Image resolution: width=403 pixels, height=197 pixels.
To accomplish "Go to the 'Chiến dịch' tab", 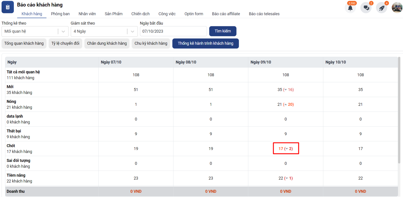I will click(x=140, y=14).
